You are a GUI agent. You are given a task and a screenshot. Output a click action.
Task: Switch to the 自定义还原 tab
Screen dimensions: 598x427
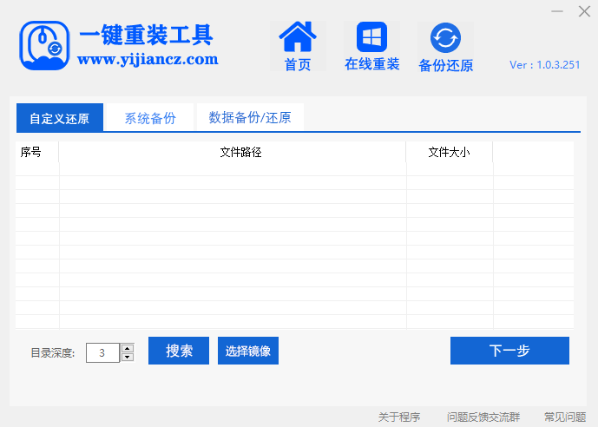59,118
